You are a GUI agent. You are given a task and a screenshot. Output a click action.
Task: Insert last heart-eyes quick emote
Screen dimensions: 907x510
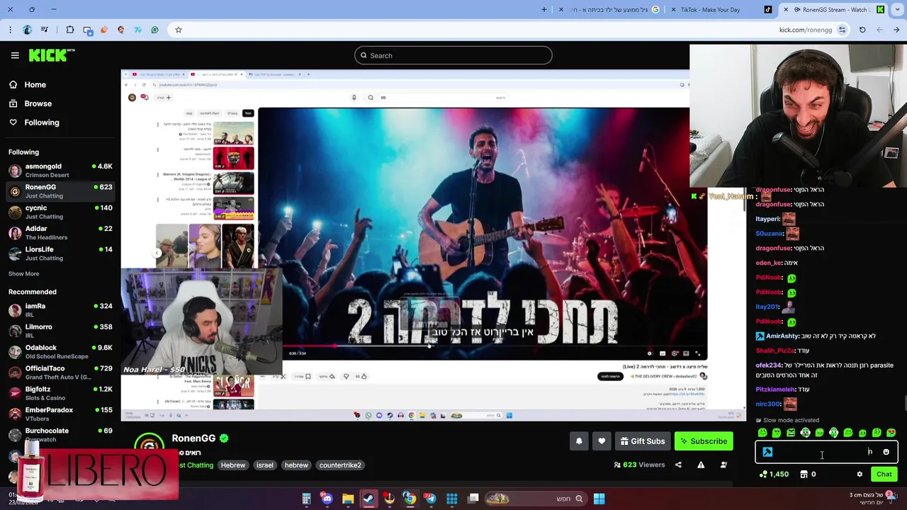(x=891, y=432)
